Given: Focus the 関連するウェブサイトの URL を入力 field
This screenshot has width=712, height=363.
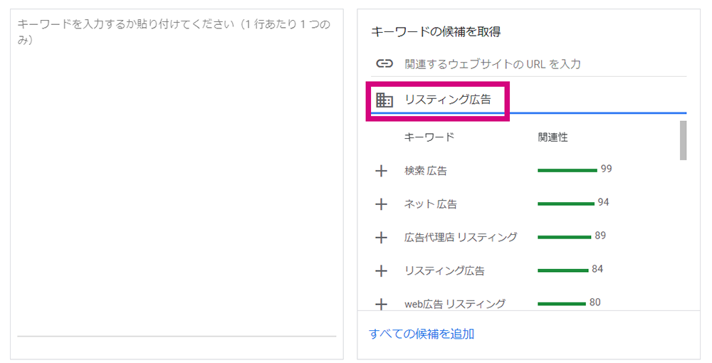Looking at the screenshot, I should tap(545, 64).
